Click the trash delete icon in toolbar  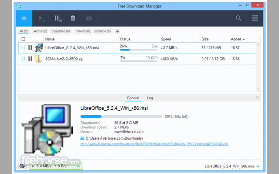point(73,18)
